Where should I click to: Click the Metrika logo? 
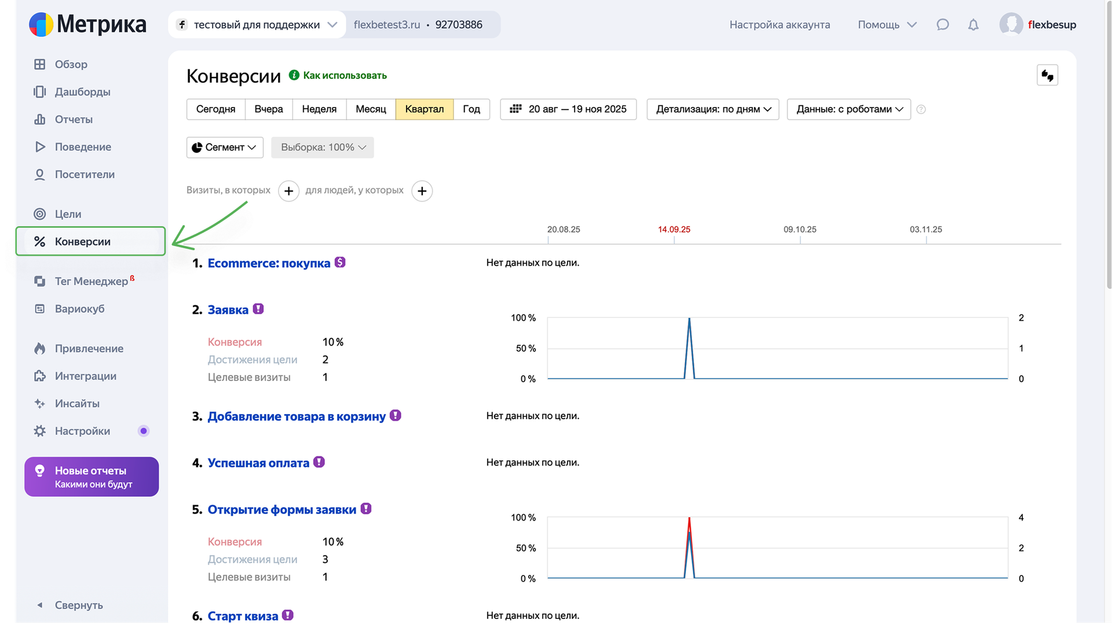(88, 24)
